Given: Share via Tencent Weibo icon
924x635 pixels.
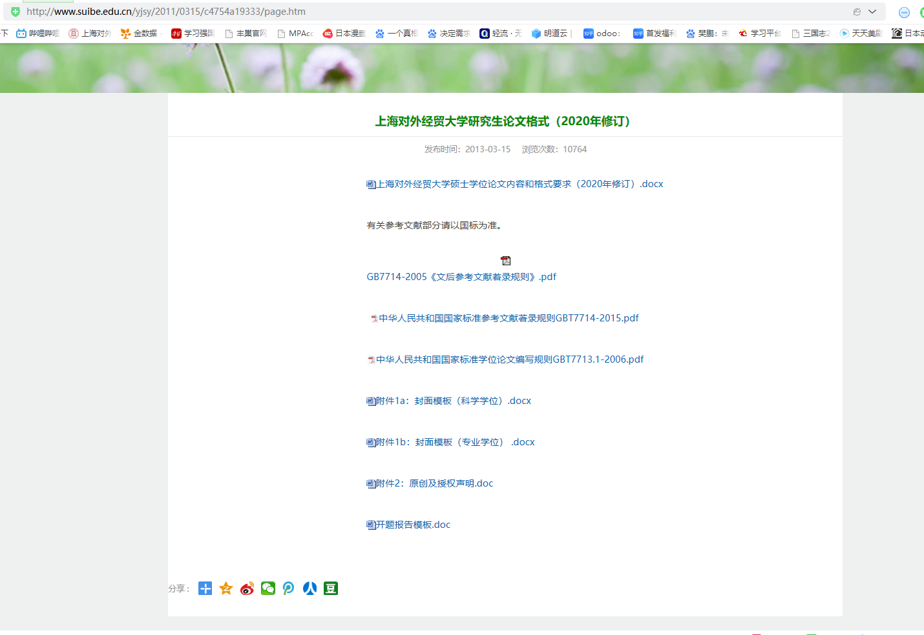Looking at the screenshot, I should tap(289, 589).
